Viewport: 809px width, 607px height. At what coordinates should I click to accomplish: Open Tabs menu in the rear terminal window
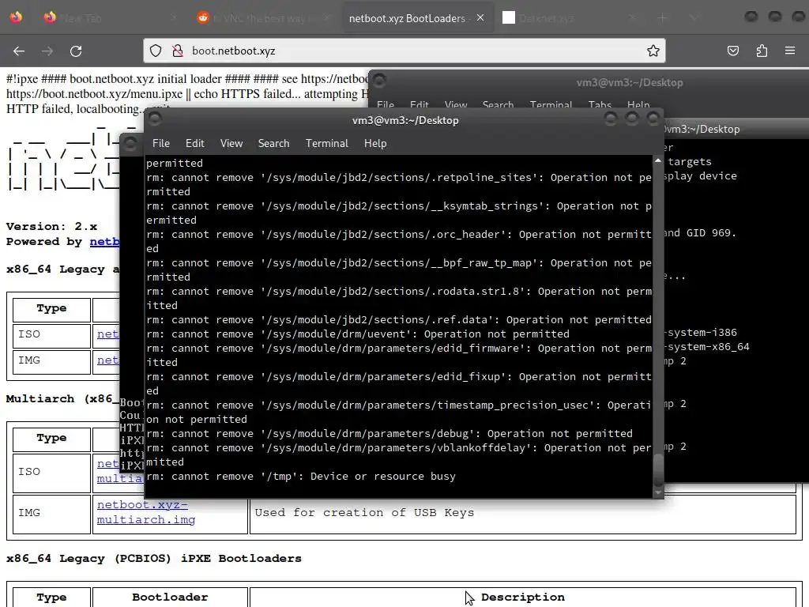tap(600, 104)
